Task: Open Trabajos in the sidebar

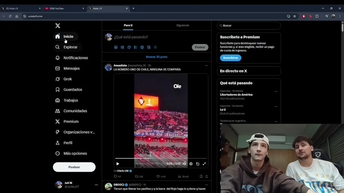Action: 67,100
